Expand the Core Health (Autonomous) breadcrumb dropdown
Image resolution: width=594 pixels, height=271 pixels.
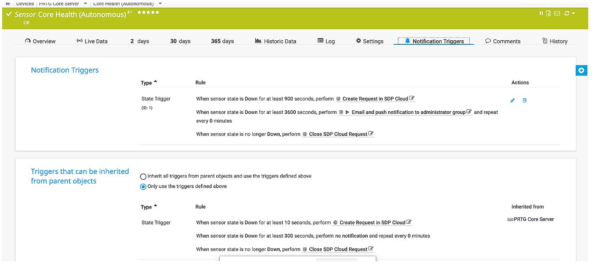[x=160, y=4]
